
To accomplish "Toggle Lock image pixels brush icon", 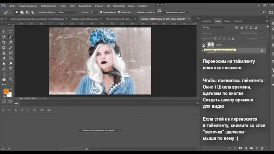I will pyautogui.click(x=220, y=39).
